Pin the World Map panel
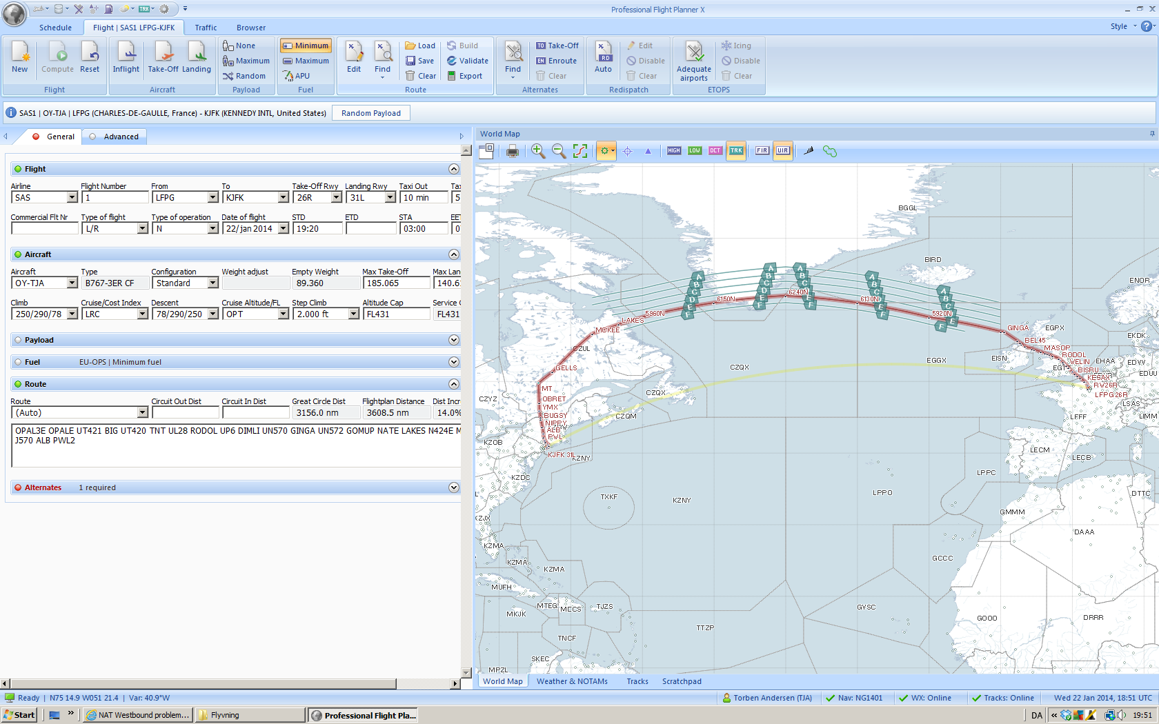Screen dimensions: 1159x724 (1151, 134)
